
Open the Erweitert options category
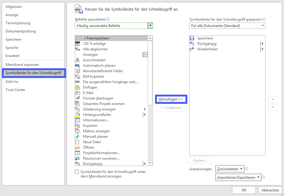tap(12, 56)
